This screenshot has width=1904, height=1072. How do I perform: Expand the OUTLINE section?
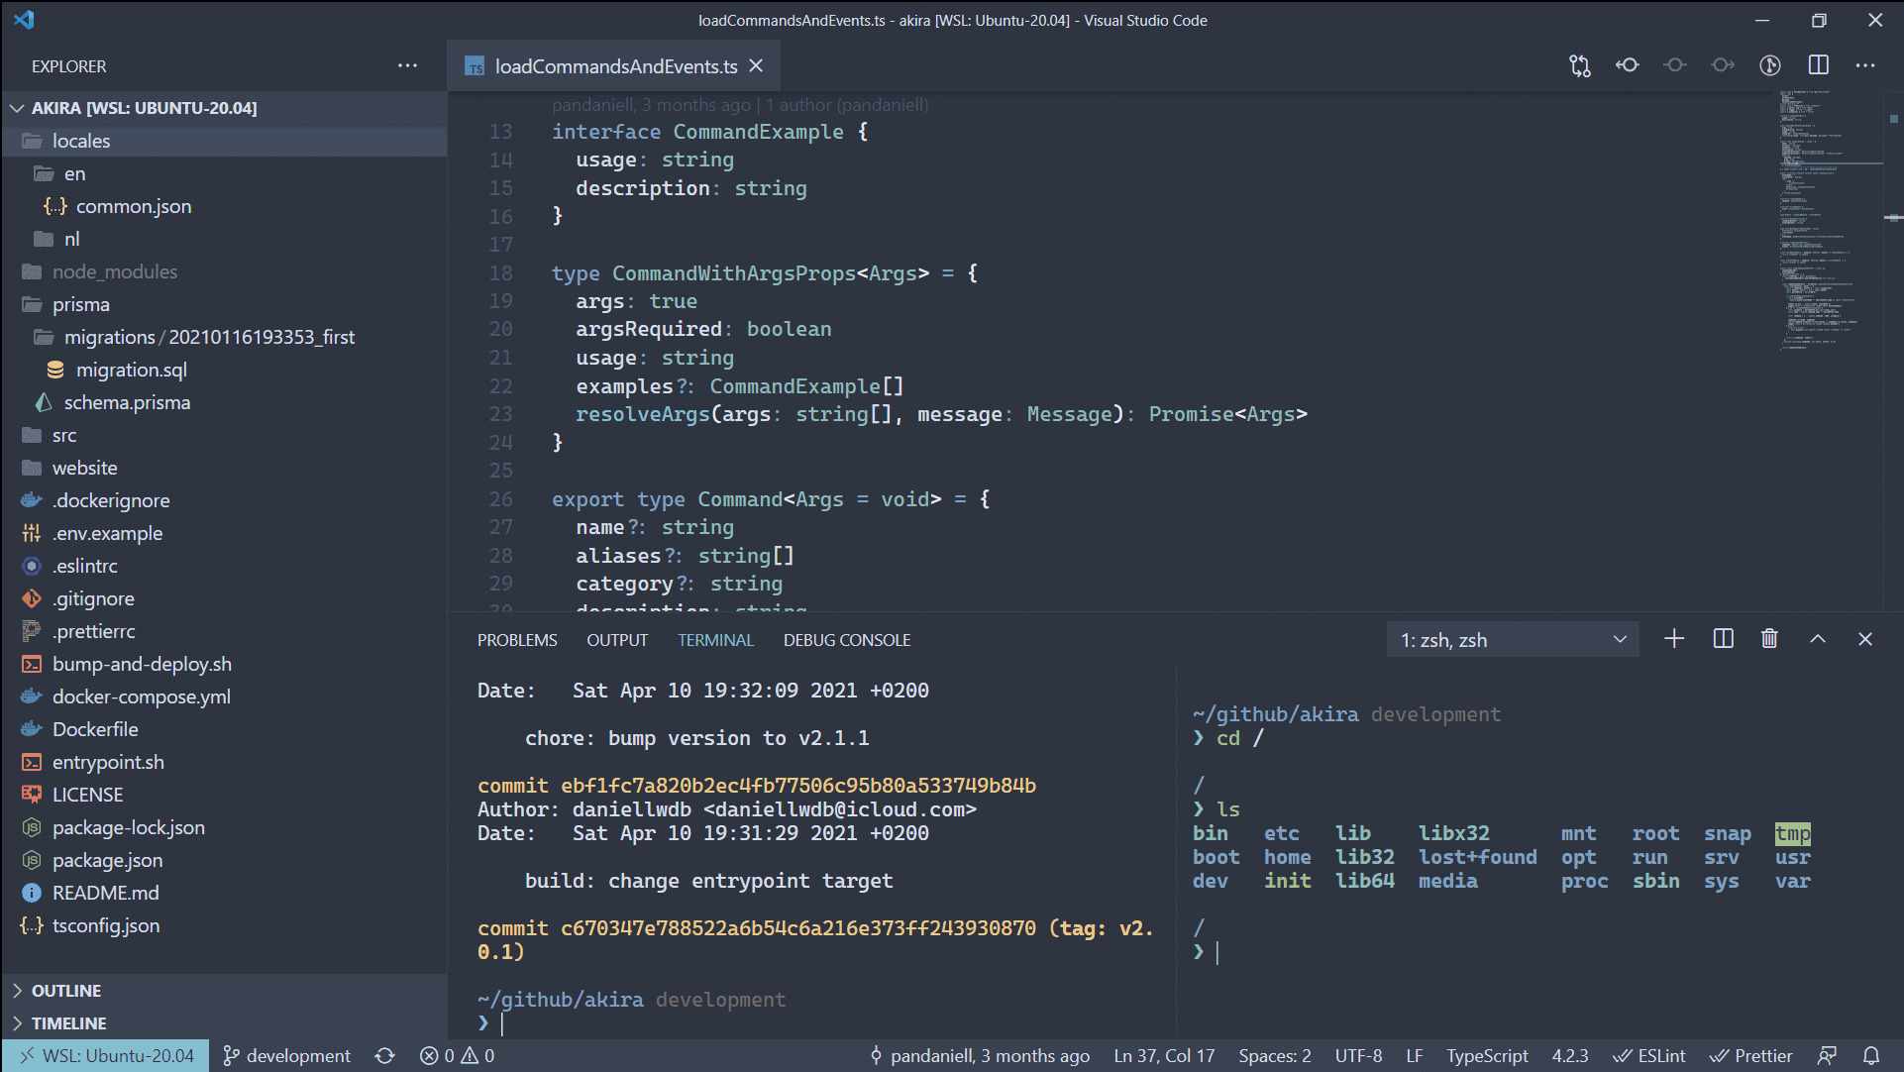coord(224,991)
